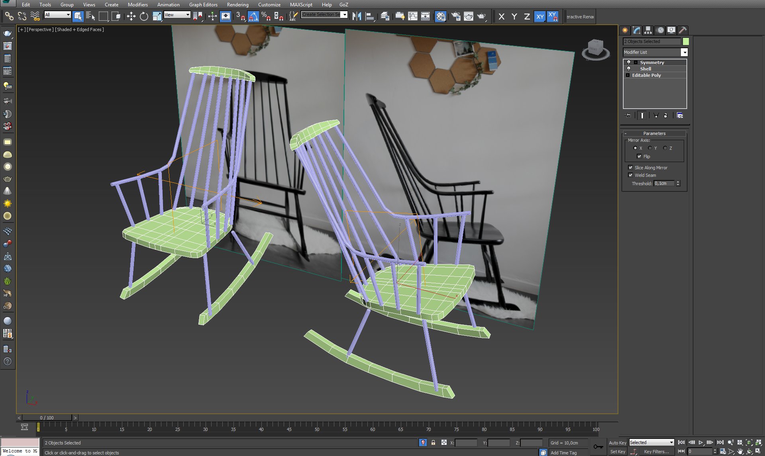Collapse the Parameters rollout
The width and height of the screenshot is (765, 456).
click(654, 133)
